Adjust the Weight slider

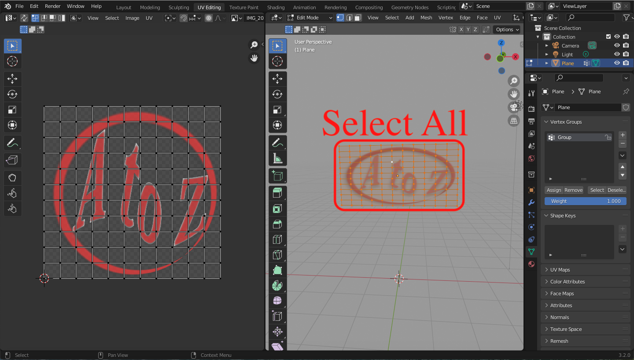tap(585, 201)
